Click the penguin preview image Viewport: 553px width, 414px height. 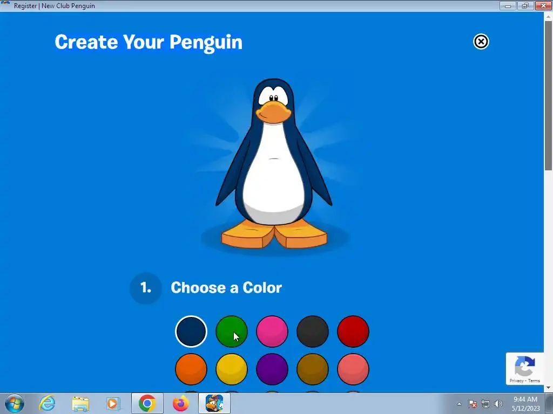tap(274, 164)
